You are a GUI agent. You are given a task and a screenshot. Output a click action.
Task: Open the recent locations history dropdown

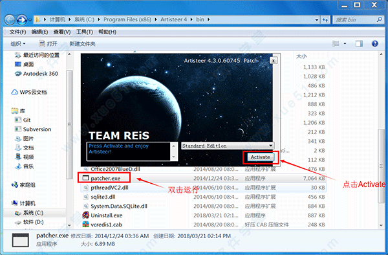30,20
